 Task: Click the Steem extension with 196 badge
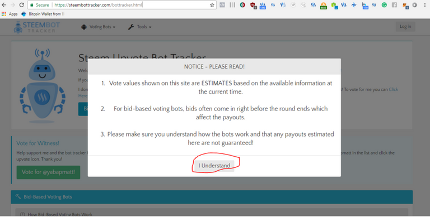coord(263,6)
